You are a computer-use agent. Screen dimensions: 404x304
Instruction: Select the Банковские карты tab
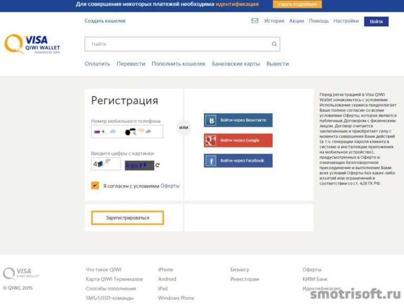(x=236, y=64)
